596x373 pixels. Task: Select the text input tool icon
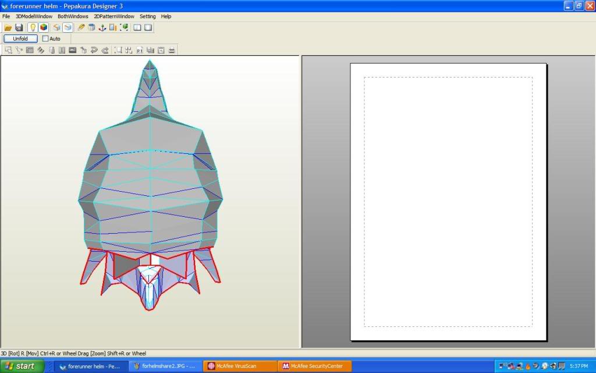click(x=62, y=50)
